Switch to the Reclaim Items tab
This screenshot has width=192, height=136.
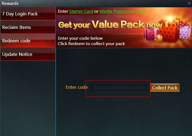click(28, 27)
